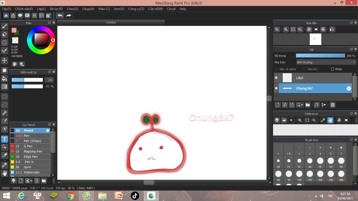
Task: Select the Magic Wand tool
Action: (x=4, y=113)
